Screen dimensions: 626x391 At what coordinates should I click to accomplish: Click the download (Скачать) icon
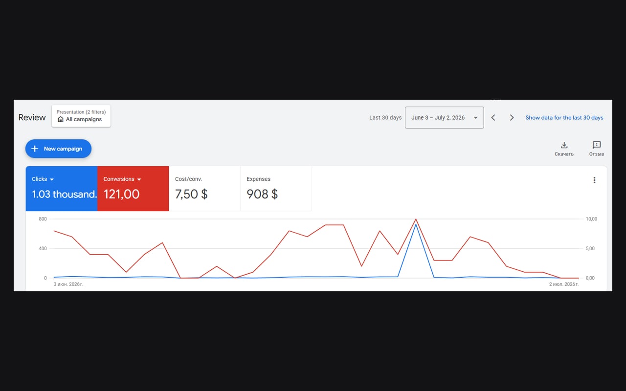click(564, 145)
